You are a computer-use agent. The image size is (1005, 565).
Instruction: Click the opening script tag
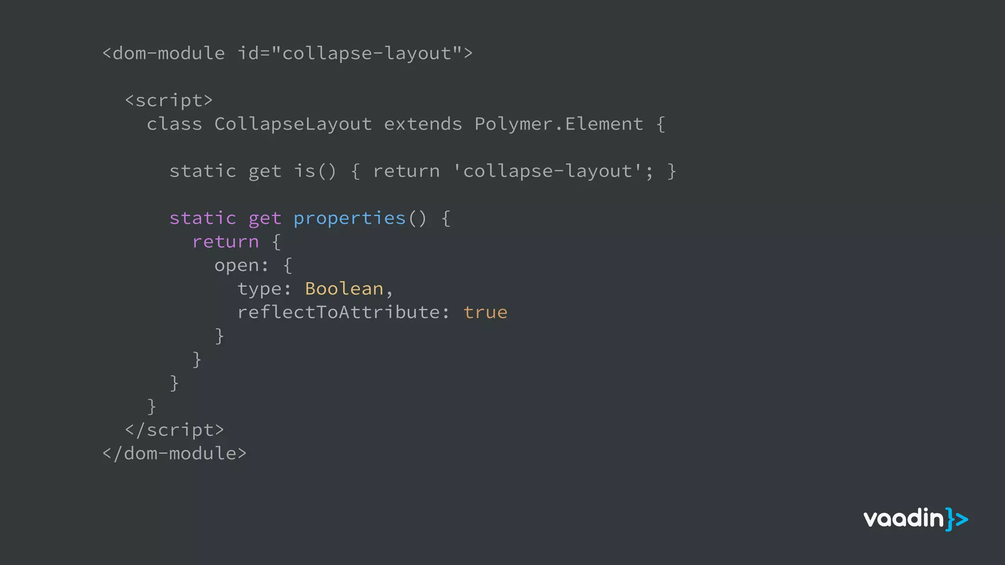pyautogui.click(x=169, y=101)
